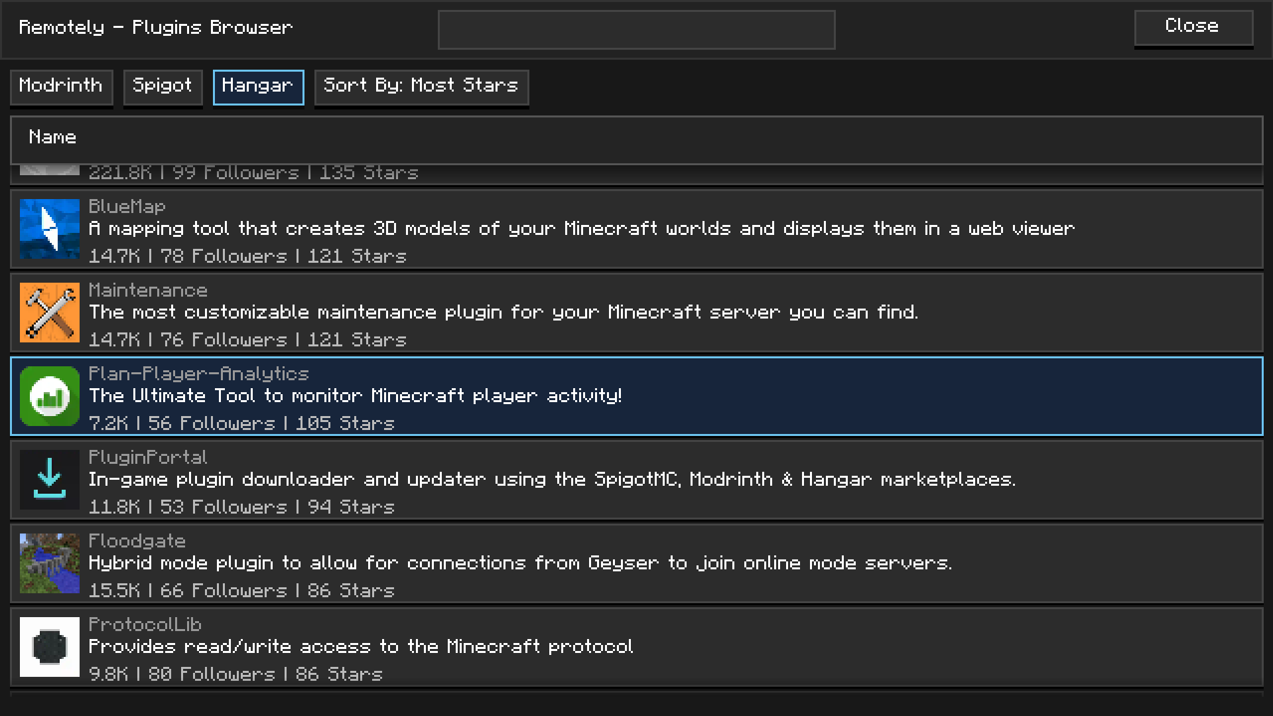The image size is (1273, 716).
Task: Focus the plugin search field
Action: (x=636, y=30)
